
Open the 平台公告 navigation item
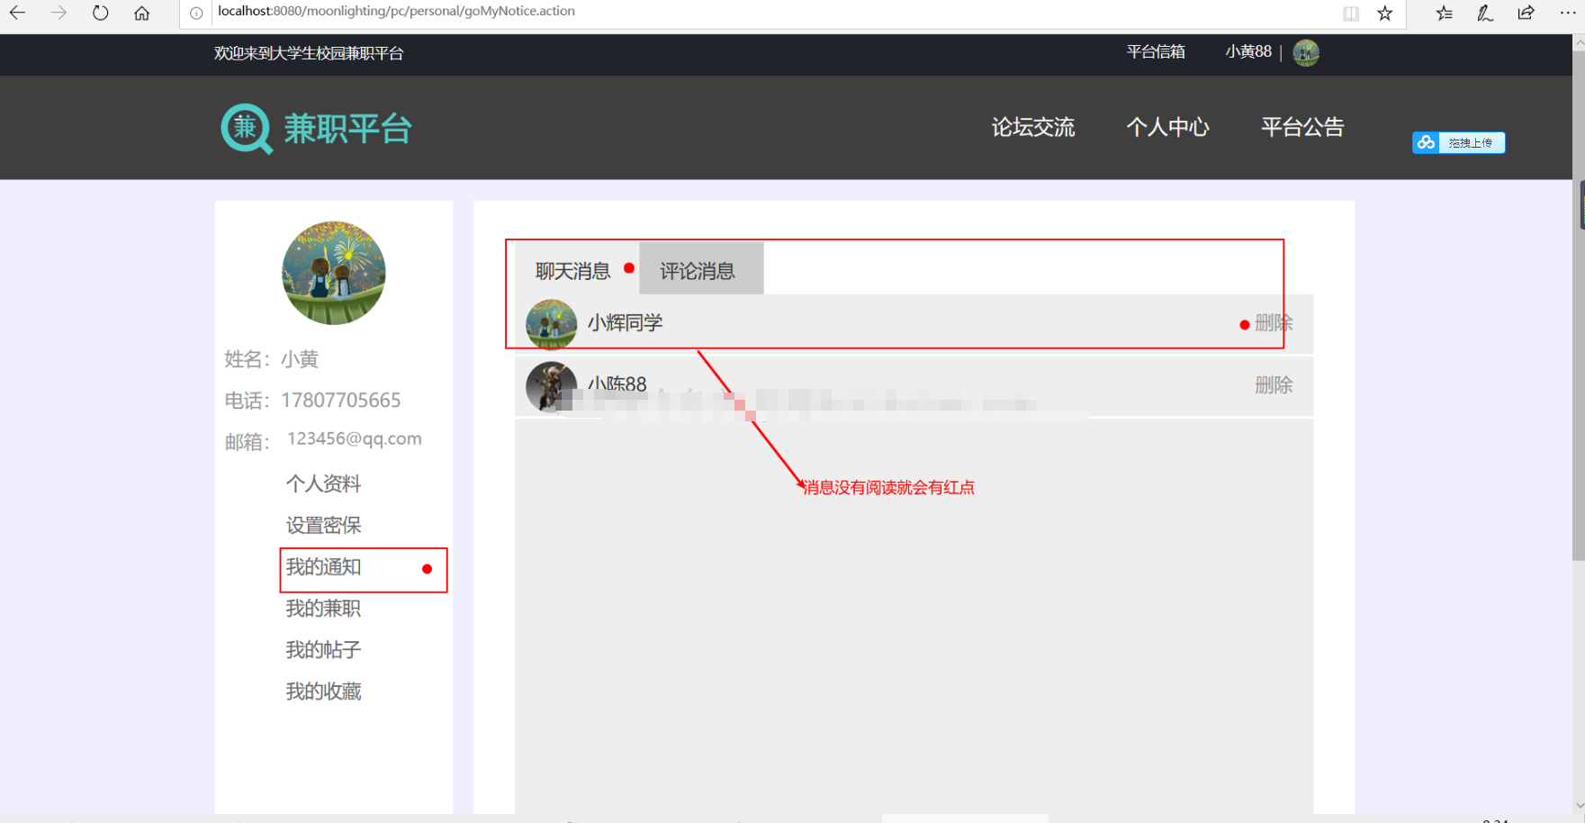[1302, 128]
